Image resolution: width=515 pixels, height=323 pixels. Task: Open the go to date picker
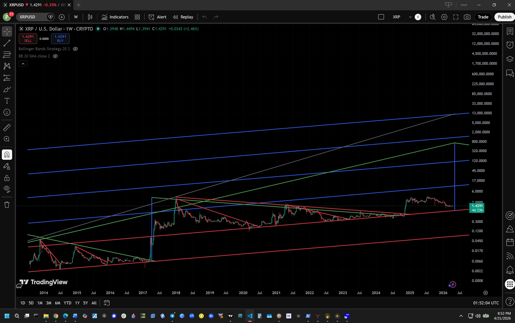(x=107, y=303)
